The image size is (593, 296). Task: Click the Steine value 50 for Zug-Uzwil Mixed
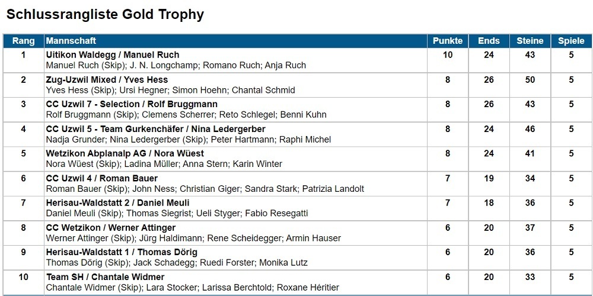point(530,80)
